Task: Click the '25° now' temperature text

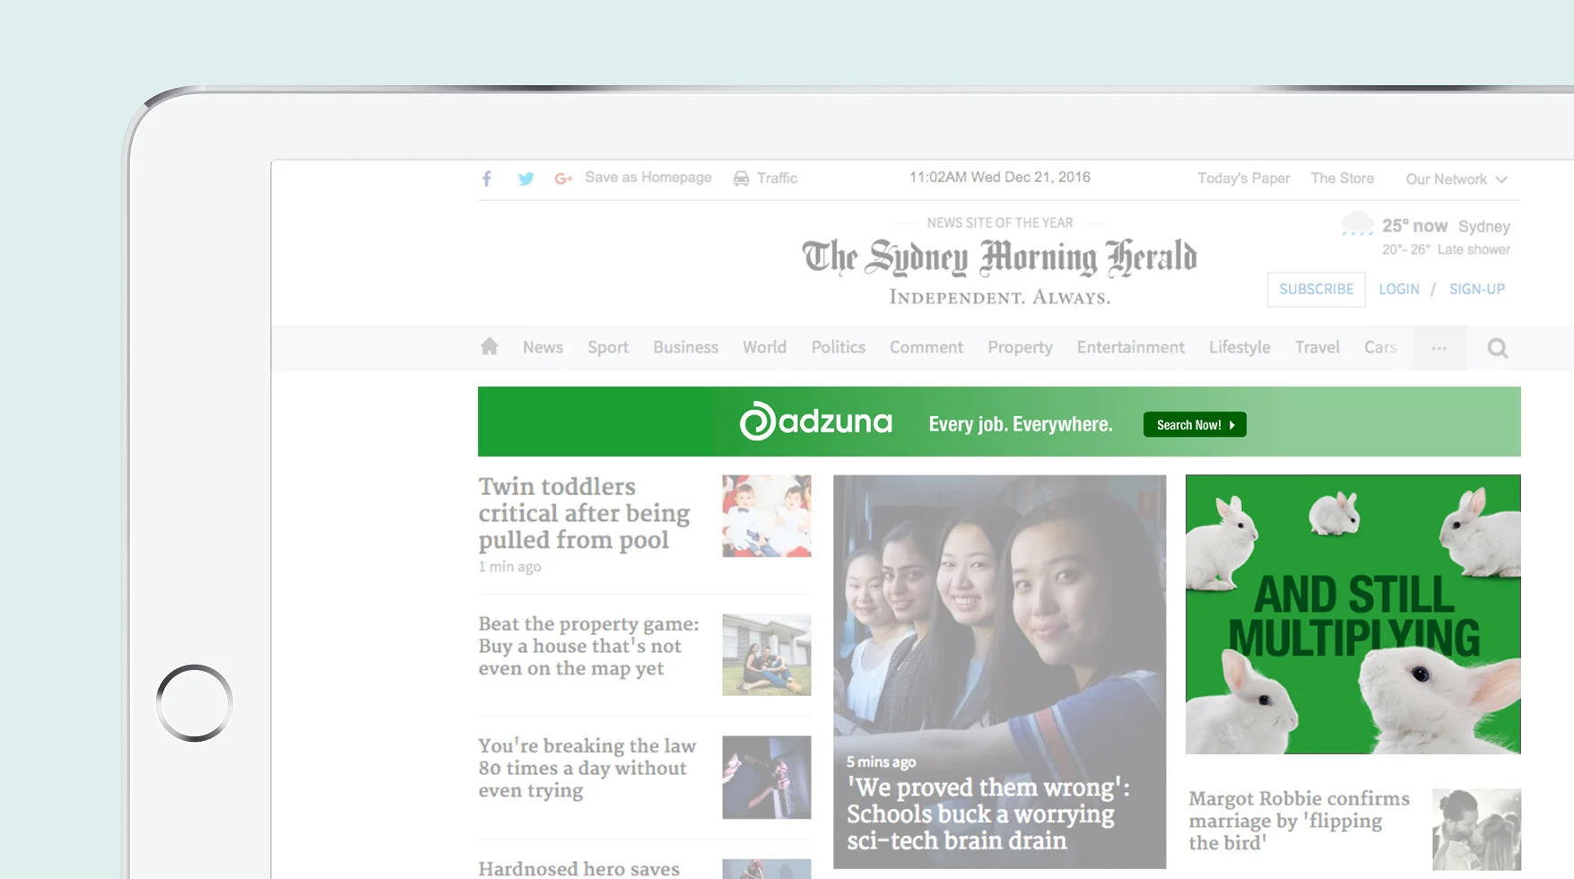Action: pyautogui.click(x=1414, y=225)
